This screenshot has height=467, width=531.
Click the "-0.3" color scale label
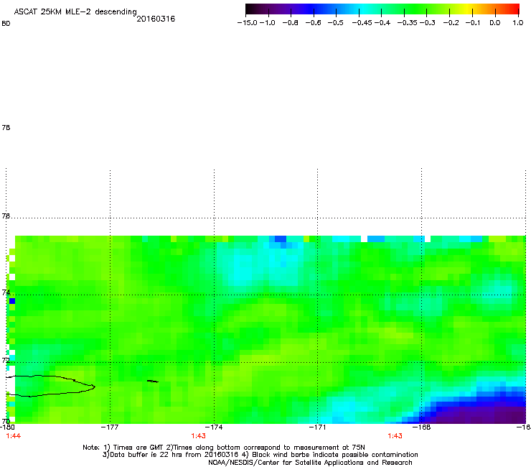pyautogui.click(x=428, y=23)
